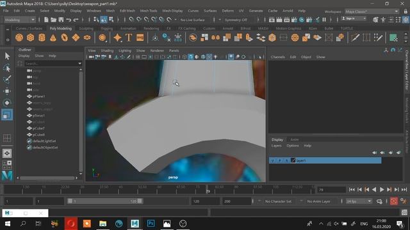Click the time slider frame 79 marker
This screenshot has height=230, width=410.
click(x=208, y=190)
